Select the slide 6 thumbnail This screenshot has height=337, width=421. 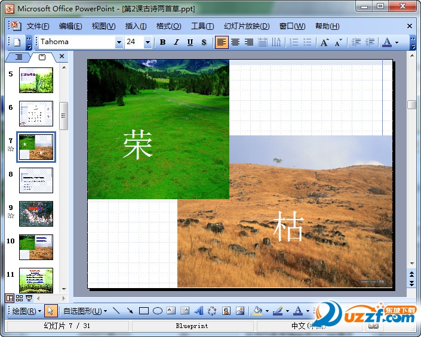(36, 113)
